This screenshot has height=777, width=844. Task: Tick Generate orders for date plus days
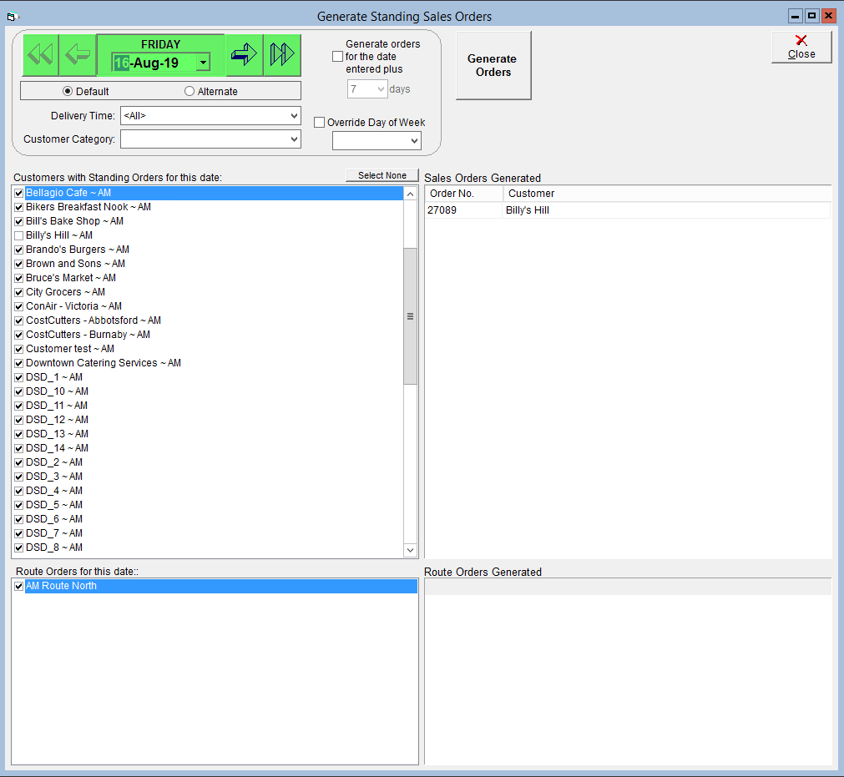(x=337, y=57)
